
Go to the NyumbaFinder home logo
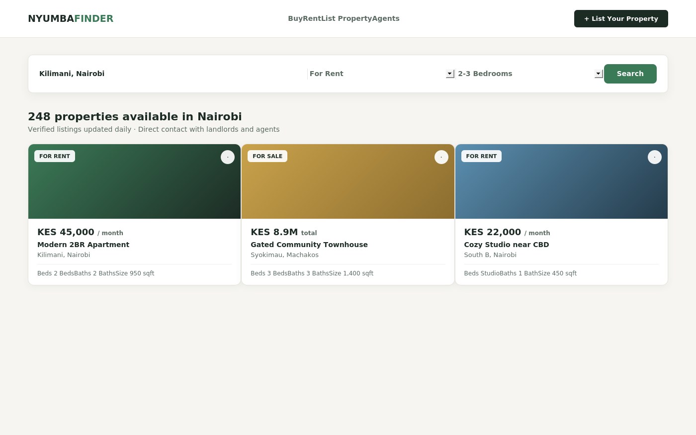[71, 18]
